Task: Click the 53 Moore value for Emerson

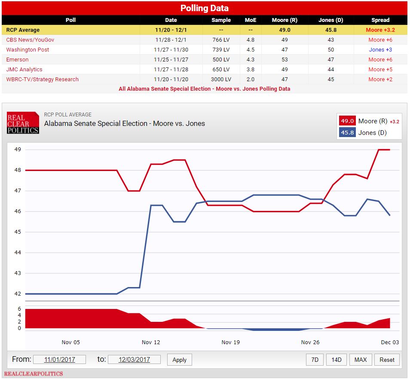Action: tap(285, 60)
